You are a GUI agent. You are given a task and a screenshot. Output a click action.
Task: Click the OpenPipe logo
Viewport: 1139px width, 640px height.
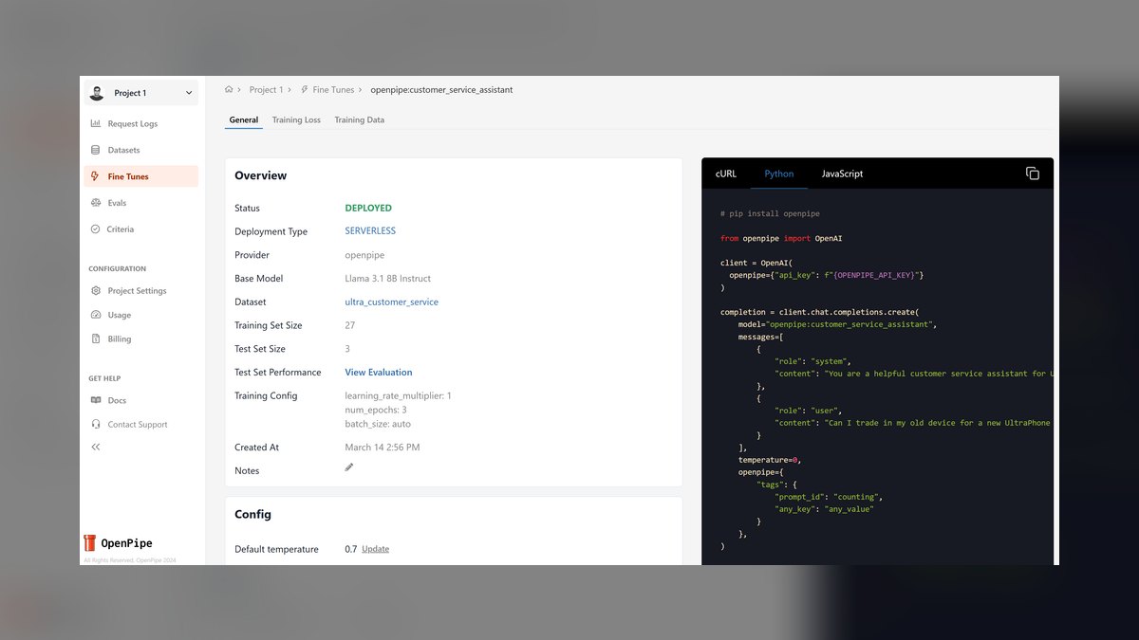118,543
